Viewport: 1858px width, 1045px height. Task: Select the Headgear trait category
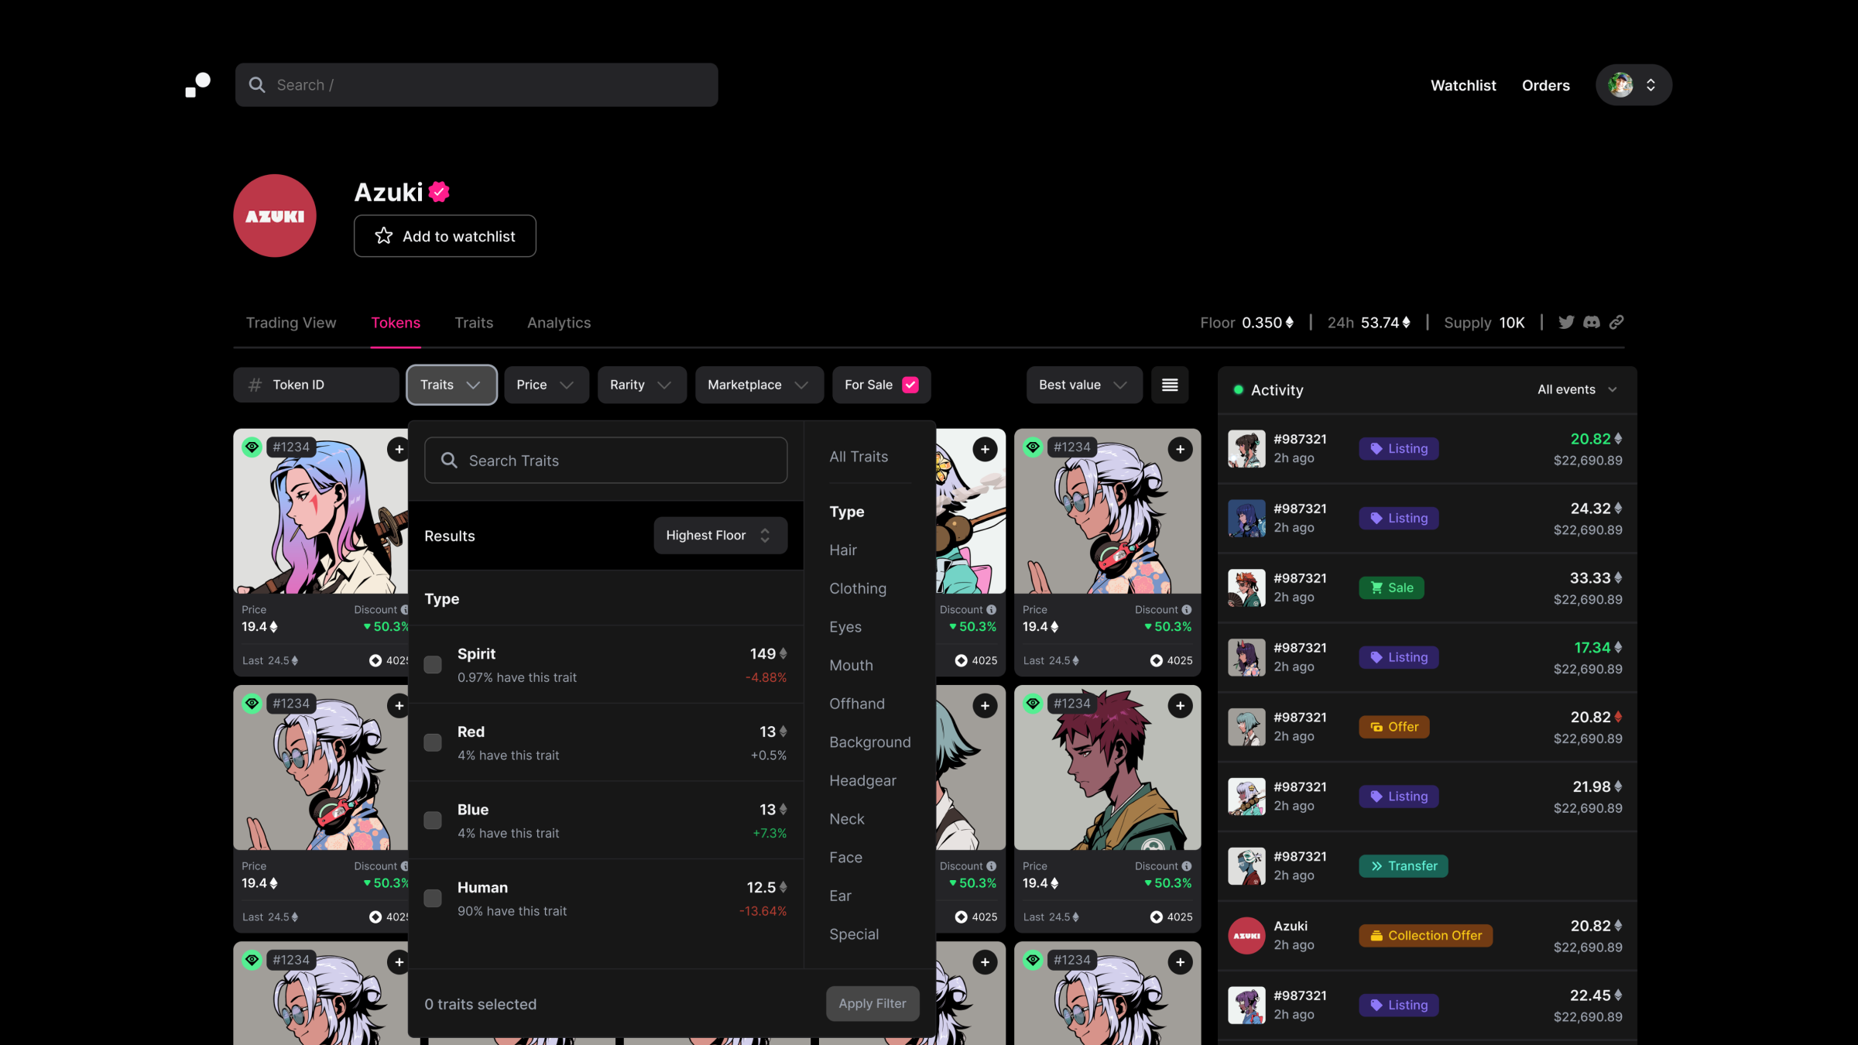[862, 781]
